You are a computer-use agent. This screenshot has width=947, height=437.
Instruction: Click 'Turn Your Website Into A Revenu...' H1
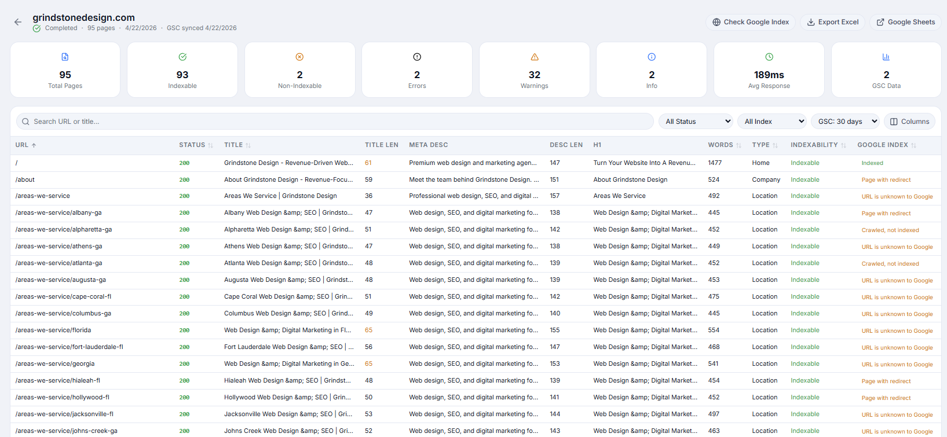pos(645,163)
